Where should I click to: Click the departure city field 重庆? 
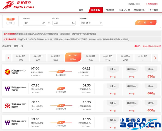coord(35,23)
